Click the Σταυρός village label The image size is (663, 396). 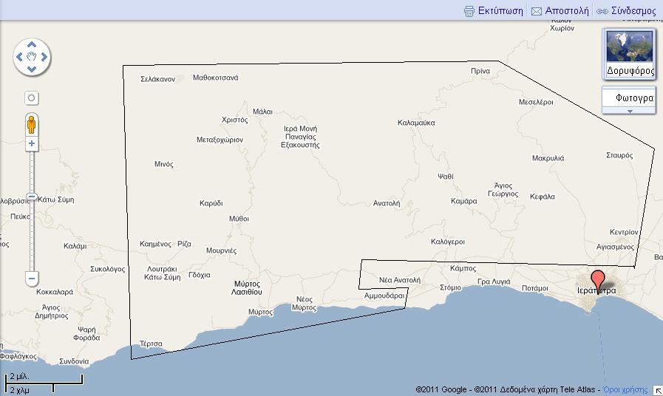619,156
